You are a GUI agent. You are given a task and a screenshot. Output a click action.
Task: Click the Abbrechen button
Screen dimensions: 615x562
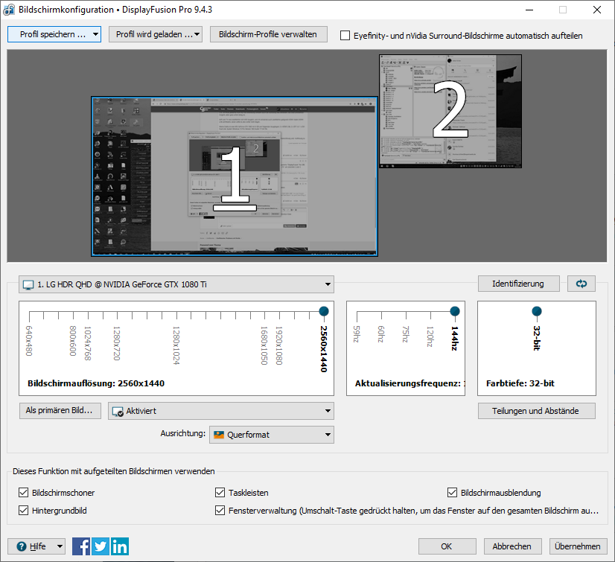click(x=512, y=546)
